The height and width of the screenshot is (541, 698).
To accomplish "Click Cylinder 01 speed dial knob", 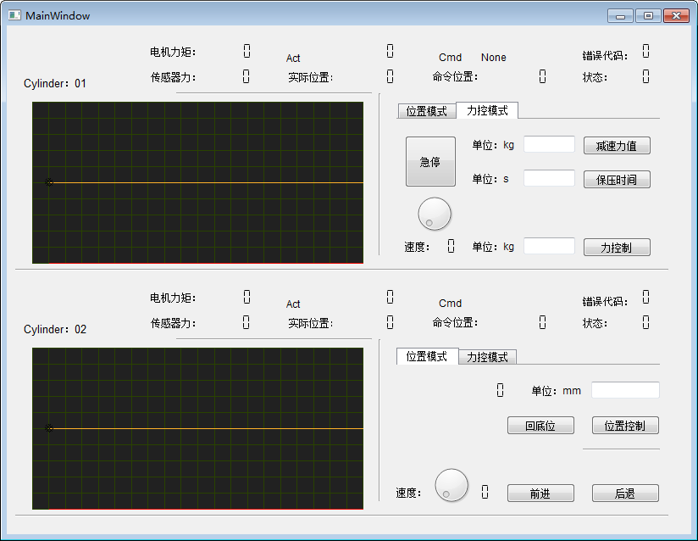I will click(435, 214).
